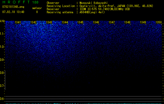Image resolution: width=164 pixels, height=104 pixels.
Task: Click the 1346 time marker
Action: (x=96, y=22)
